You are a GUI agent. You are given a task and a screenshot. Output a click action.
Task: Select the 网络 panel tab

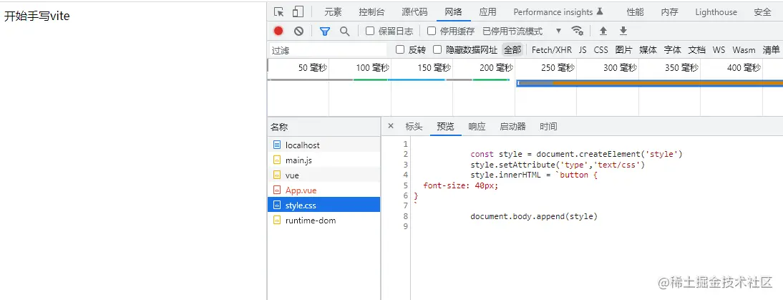[x=454, y=12]
